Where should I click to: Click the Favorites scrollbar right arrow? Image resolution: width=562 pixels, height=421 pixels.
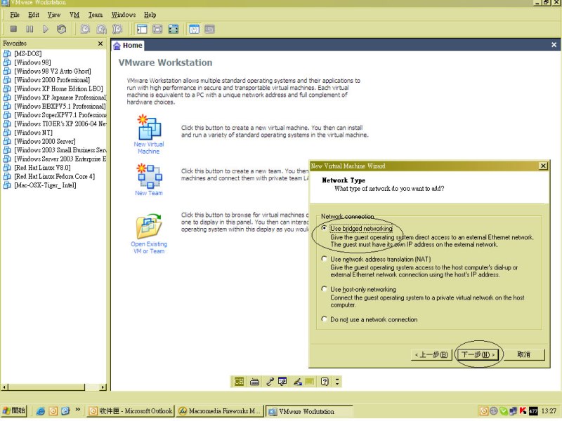point(103,387)
